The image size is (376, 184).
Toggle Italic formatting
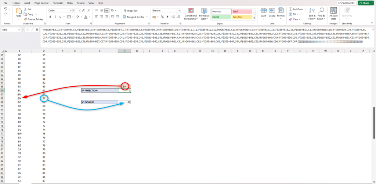[x=55, y=17]
